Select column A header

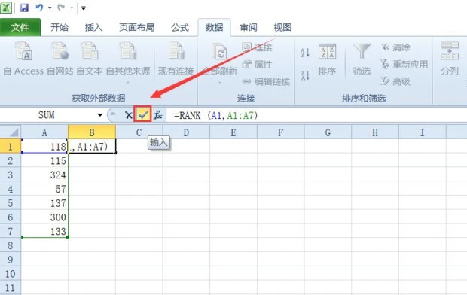(44, 132)
